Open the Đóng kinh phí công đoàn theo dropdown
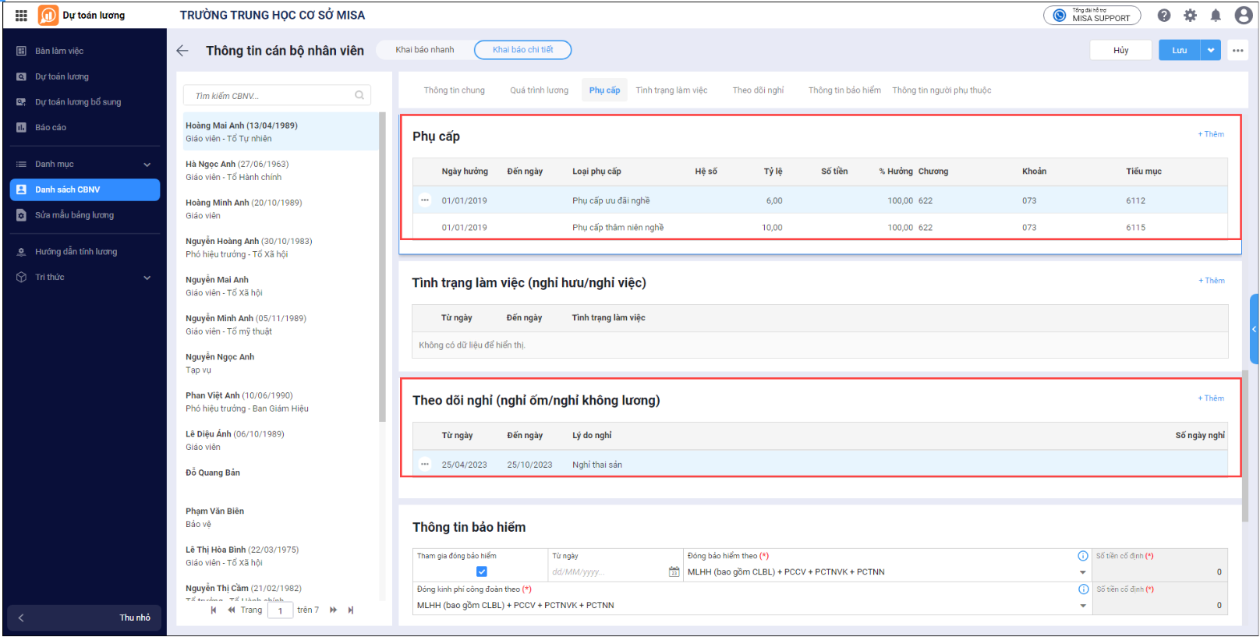 tap(1083, 606)
